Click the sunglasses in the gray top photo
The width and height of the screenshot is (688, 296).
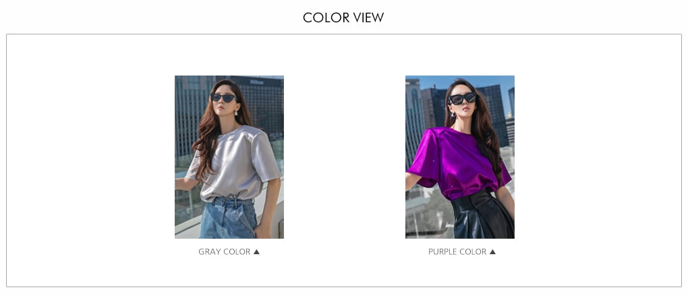224,98
